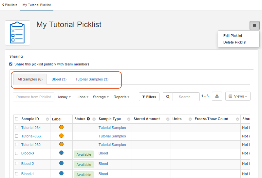Switch to the Blood (3) tab
The image size is (262, 178).
coord(59,79)
